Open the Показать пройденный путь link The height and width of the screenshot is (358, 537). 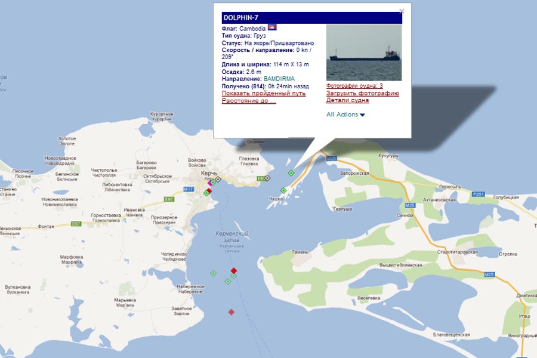(x=263, y=94)
